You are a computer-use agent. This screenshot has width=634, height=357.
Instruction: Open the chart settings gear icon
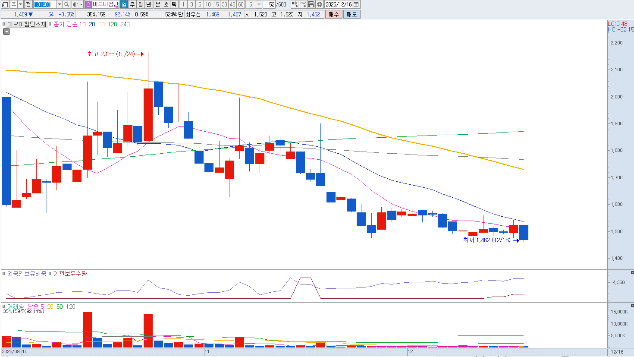click(x=320, y=4)
